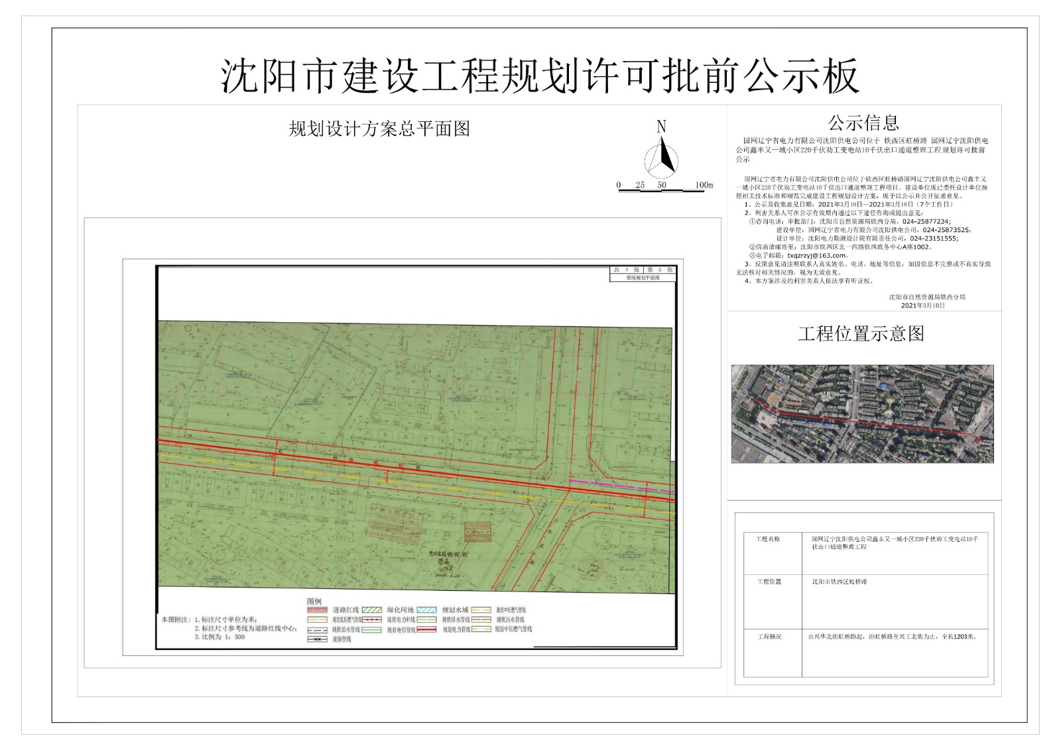Select the 绿化用地 hatched legend symbol

tap(373, 609)
